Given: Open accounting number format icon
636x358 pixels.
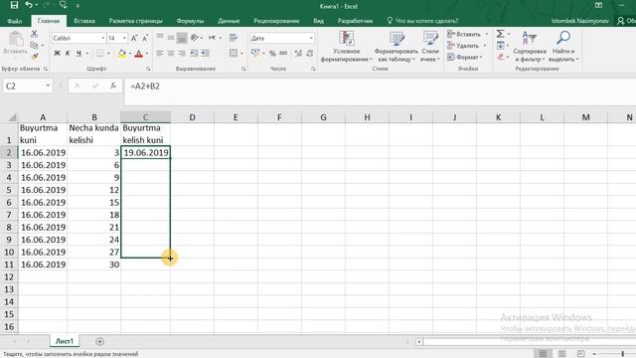Looking at the screenshot, I should pyautogui.click(x=255, y=53).
